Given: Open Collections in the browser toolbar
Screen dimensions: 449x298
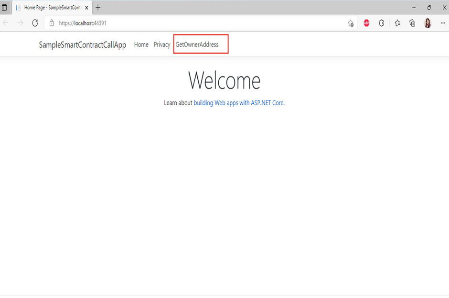Looking at the screenshot, I should [412, 22].
